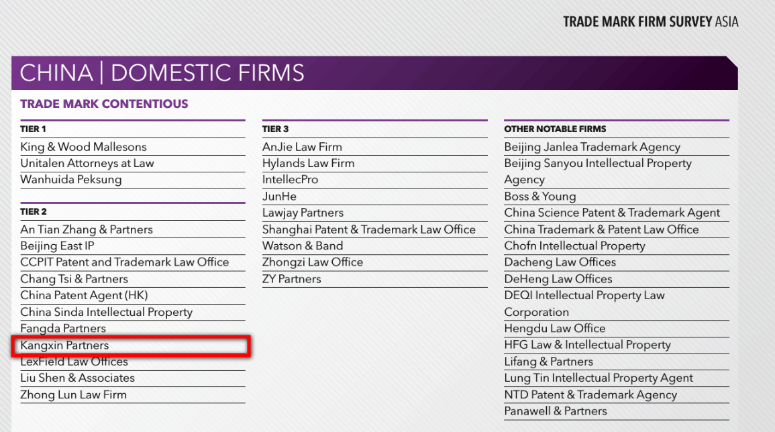
Task: Click An Tian Zhang & Partners
Action: [x=87, y=229]
